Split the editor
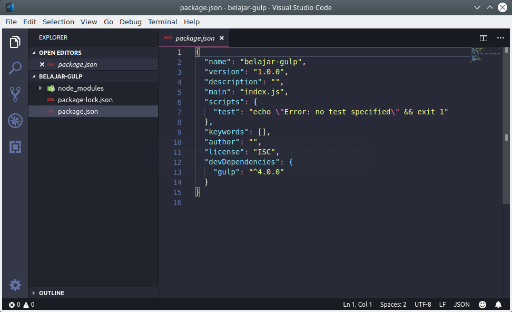512x312 pixels. point(484,38)
